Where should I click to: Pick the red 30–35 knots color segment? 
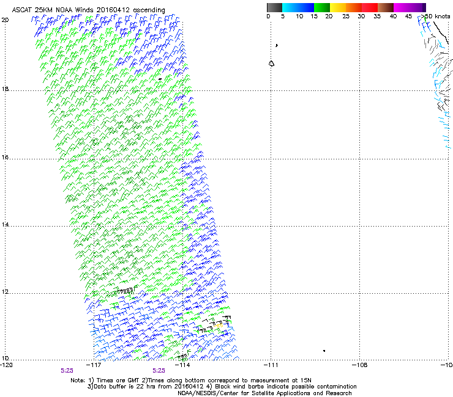pyautogui.click(x=370, y=7)
